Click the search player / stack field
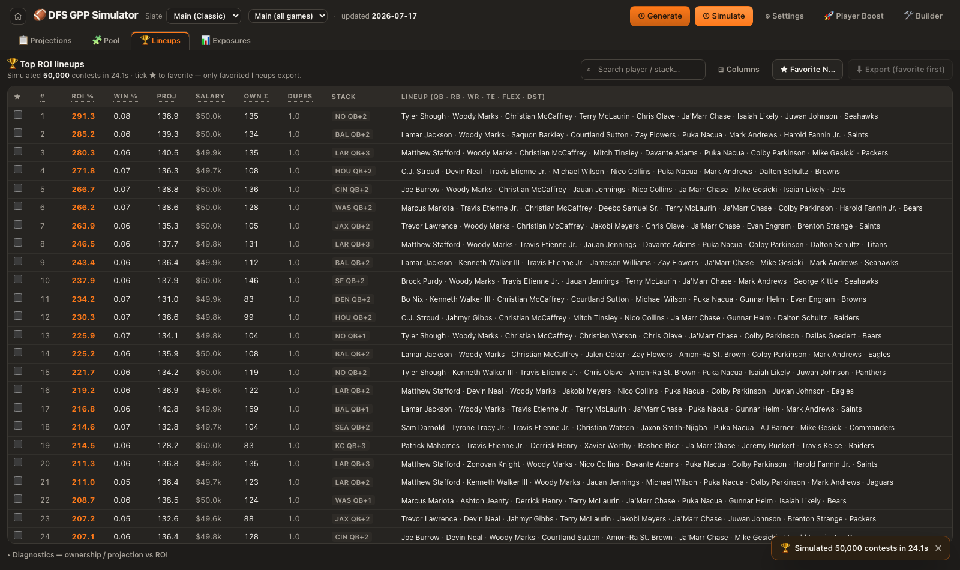 pos(643,70)
